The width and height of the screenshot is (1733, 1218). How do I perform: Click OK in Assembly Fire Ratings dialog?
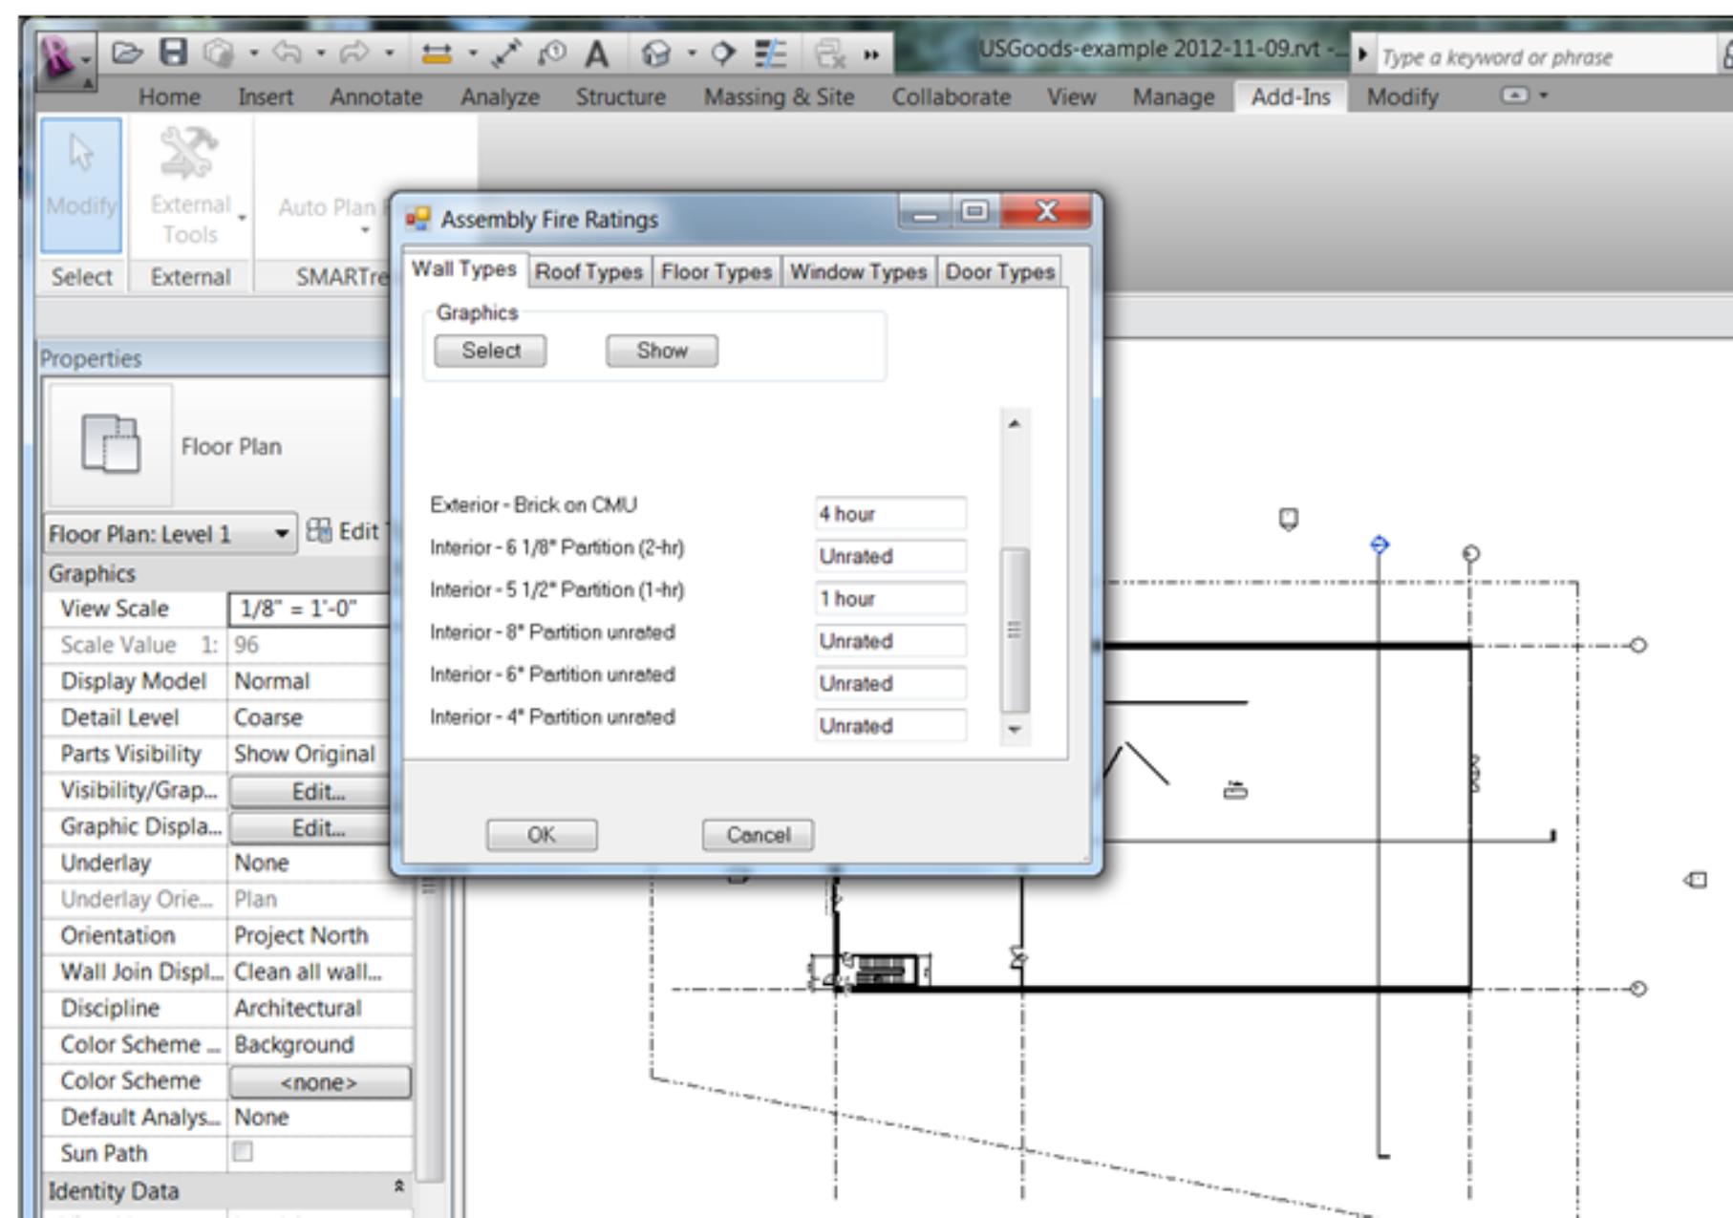tap(542, 835)
